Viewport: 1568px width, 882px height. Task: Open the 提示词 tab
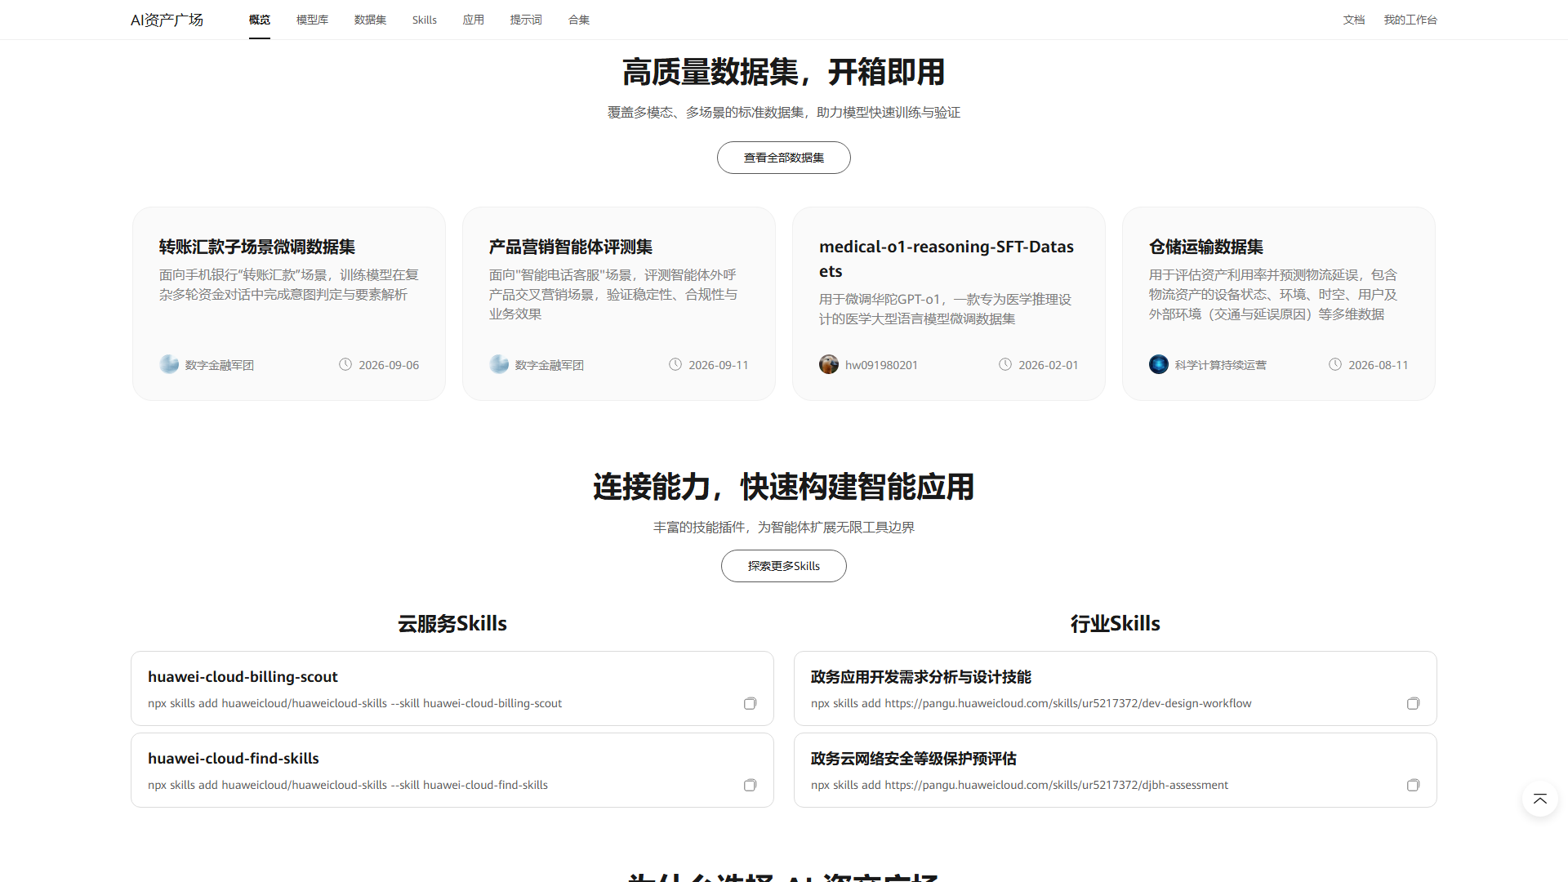pyautogui.click(x=526, y=20)
